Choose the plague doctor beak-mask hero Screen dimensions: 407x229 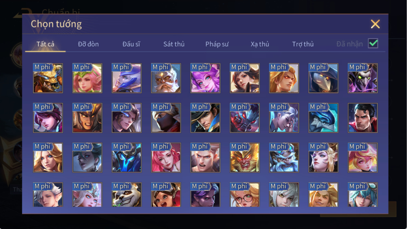click(323, 78)
